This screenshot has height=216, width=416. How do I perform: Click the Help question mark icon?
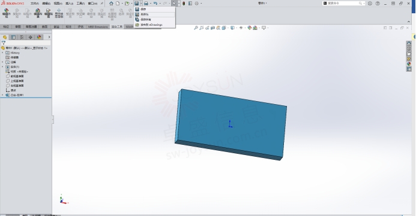tap(378, 4)
